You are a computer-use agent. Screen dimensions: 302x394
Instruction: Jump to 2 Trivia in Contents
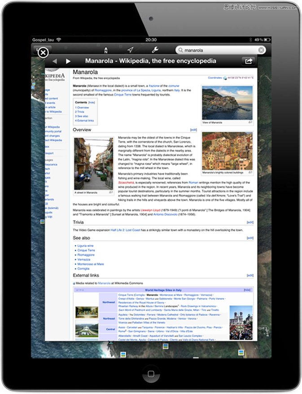79,112
